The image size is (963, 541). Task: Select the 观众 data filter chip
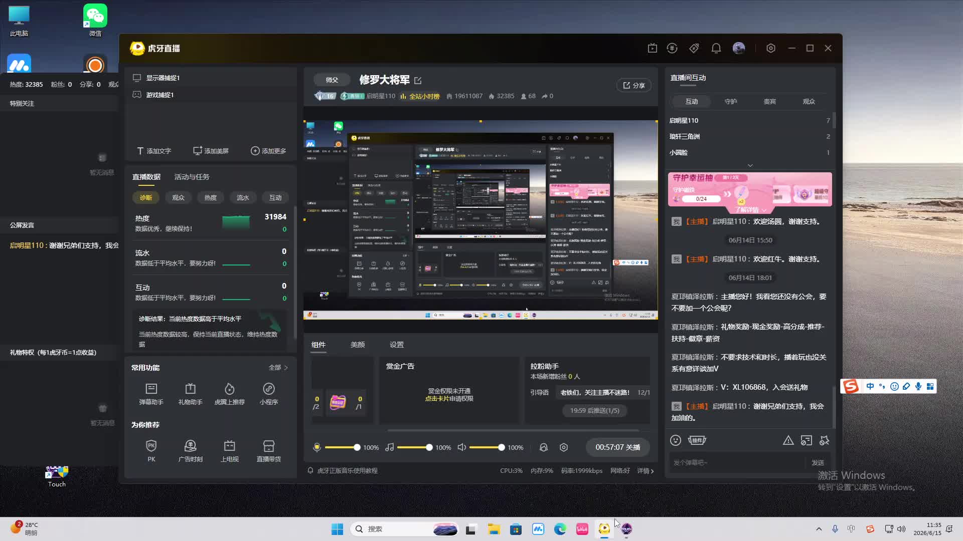pyautogui.click(x=179, y=198)
